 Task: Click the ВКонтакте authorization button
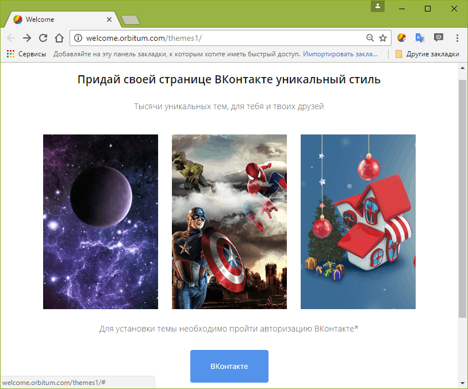point(229,366)
